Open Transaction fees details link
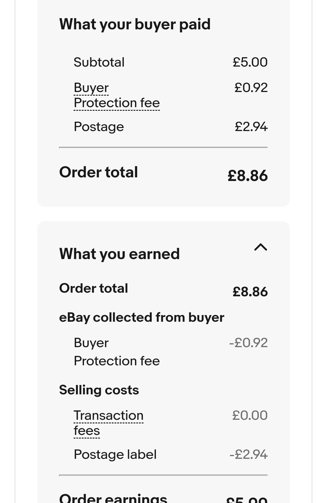 point(108,423)
